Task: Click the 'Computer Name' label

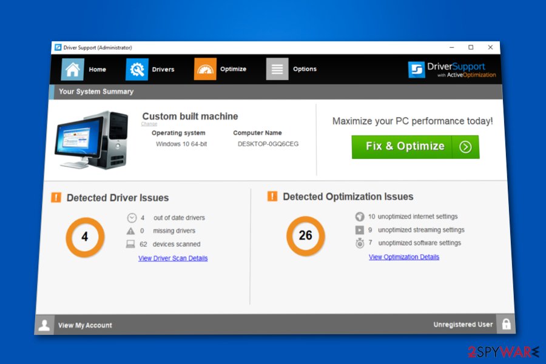Action: (257, 133)
